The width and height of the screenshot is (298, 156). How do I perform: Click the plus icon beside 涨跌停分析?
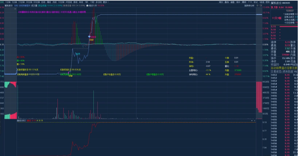257,5
